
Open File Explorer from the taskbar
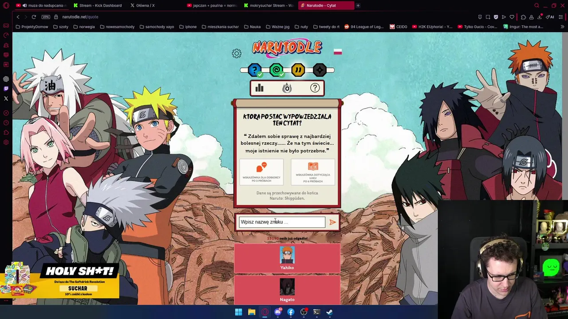[252, 312]
